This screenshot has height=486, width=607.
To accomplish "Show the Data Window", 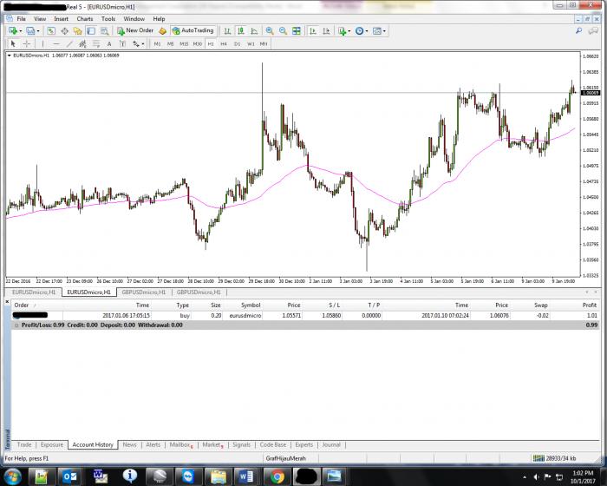I will [x=64, y=31].
